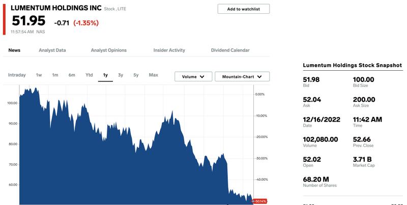Viewport: 407px width, 205px height.
Task: Go to the Insider Activity tab
Action: pyautogui.click(x=169, y=50)
